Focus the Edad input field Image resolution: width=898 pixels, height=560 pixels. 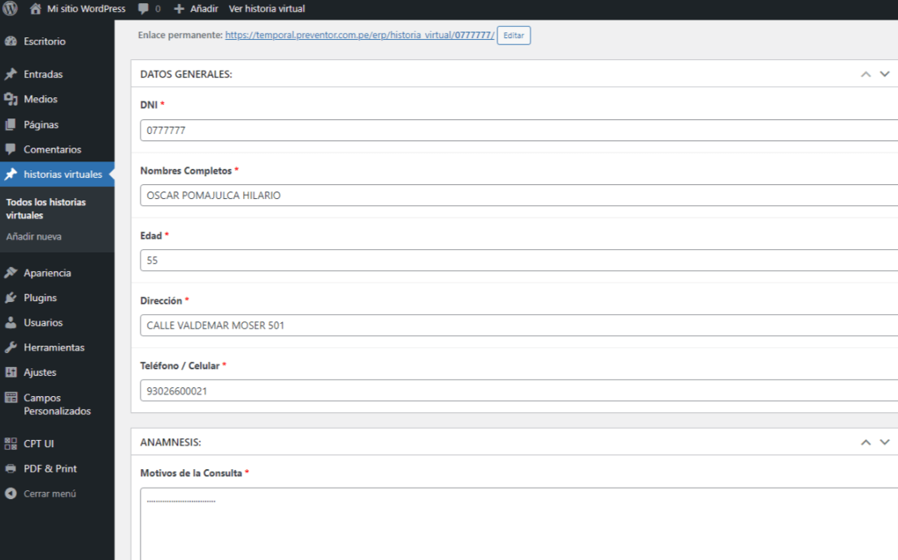pyautogui.click(x=518, y=261)
